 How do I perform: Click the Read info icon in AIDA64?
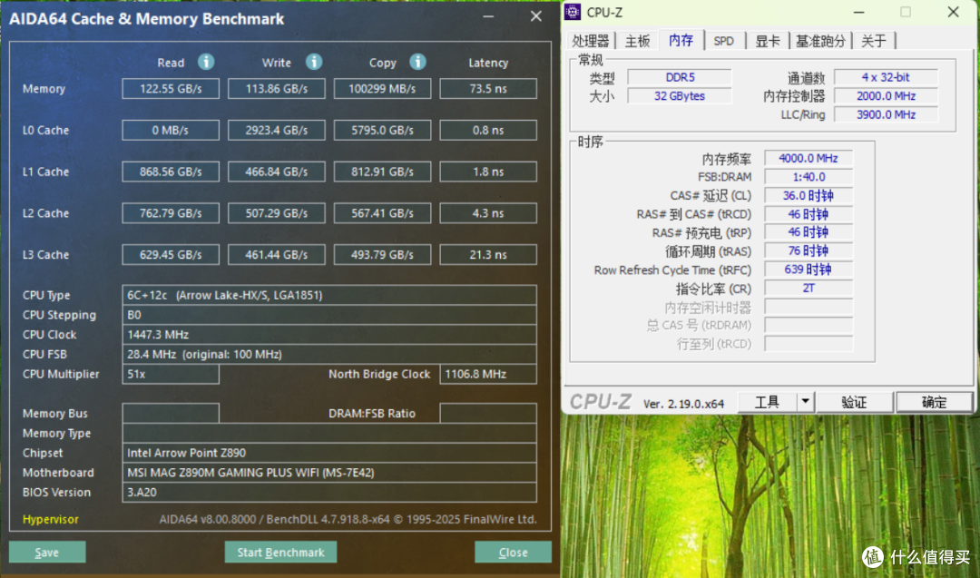(206, 62)
